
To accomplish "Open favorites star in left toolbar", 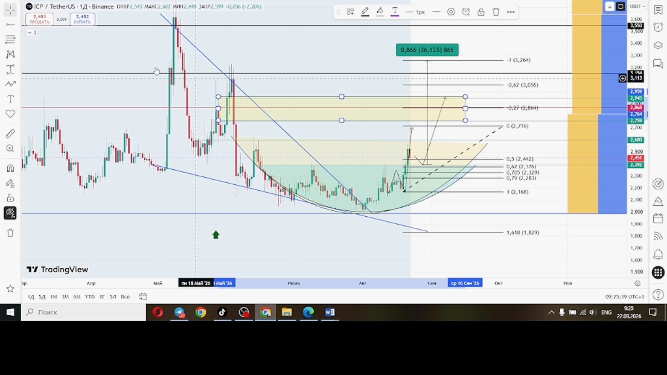I will (10, 289).
